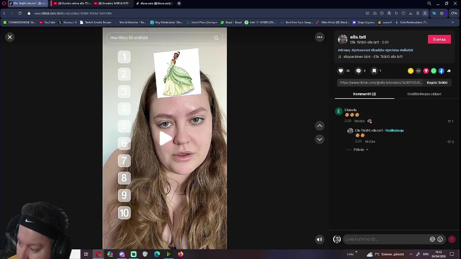Share to Facebook
This screenshot has width=461, height=259.
click(x=441, y=71)
